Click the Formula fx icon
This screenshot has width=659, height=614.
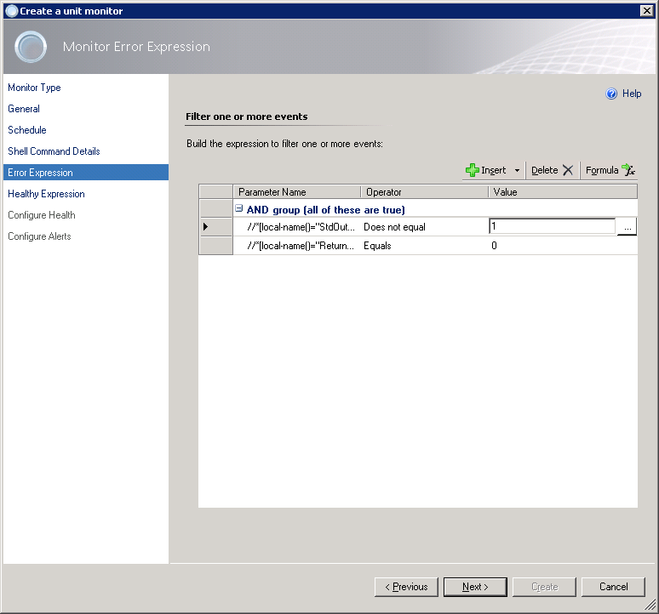point(628,170)
